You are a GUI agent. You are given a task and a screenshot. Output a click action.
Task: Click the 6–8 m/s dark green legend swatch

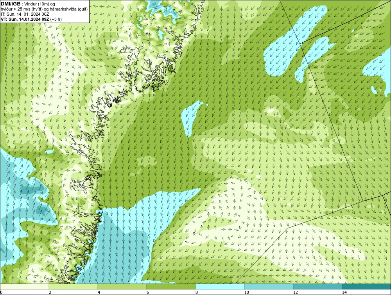tap(171, 286)
